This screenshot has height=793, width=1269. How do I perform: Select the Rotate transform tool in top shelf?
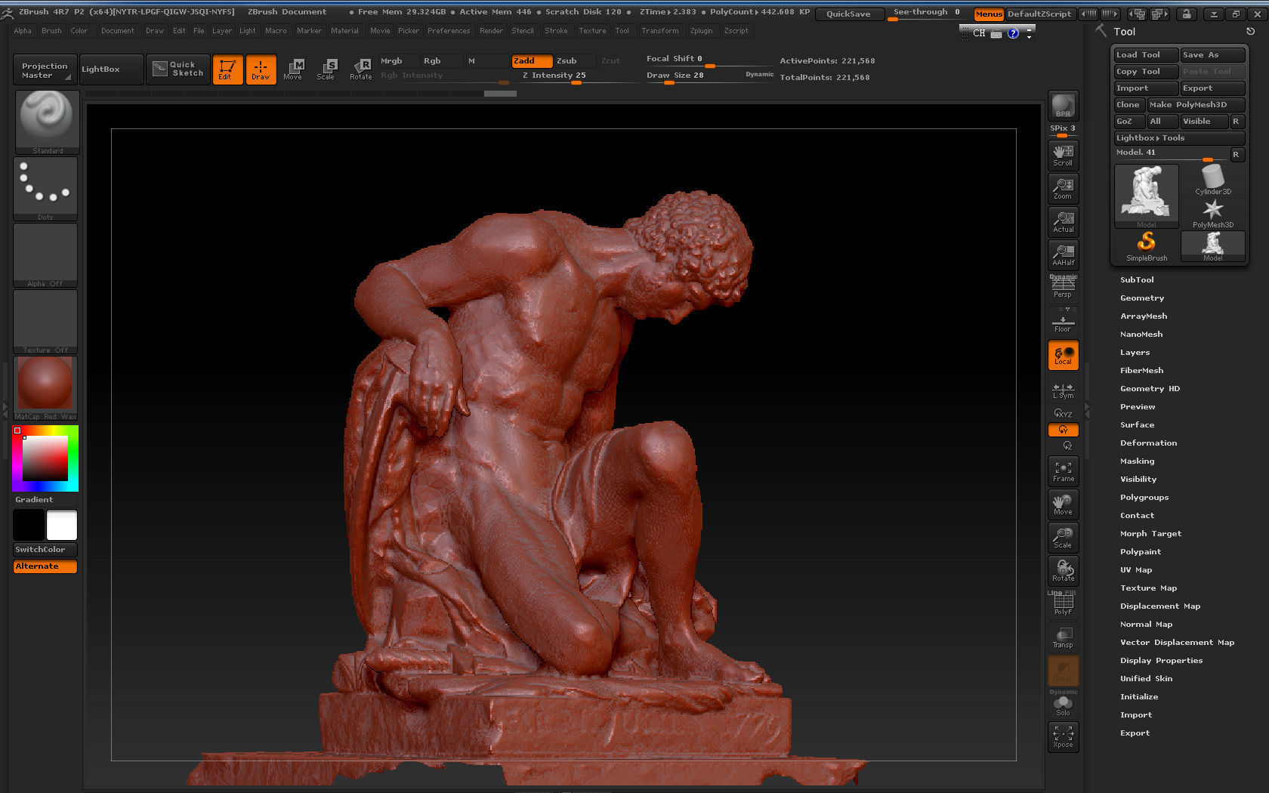360,69
